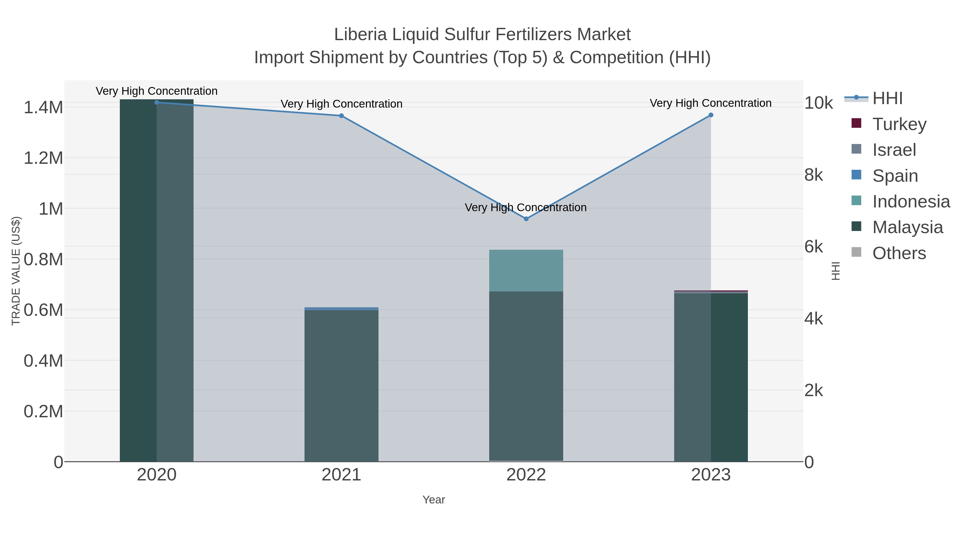The image size is (965, 542).
Task: Click the Year axis title
Action: pos(434,500)
